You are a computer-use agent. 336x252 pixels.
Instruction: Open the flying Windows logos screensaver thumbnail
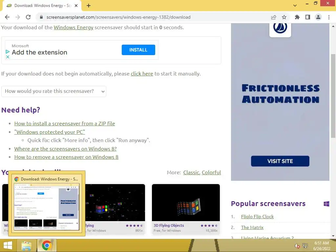115,202
